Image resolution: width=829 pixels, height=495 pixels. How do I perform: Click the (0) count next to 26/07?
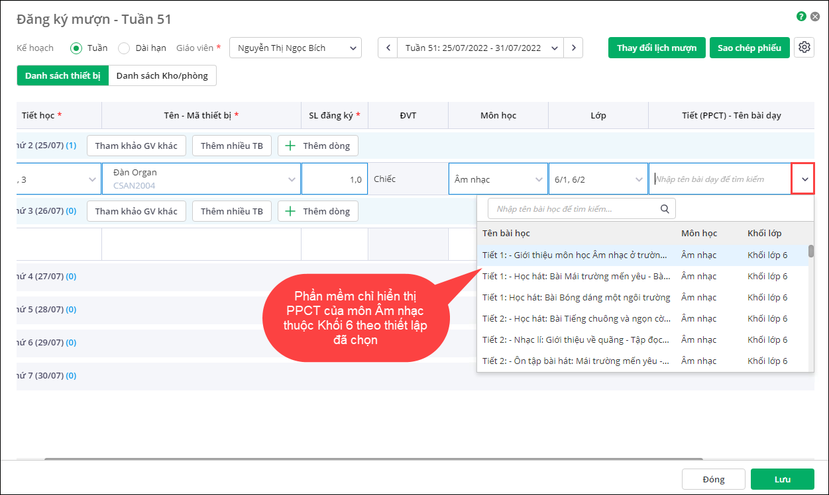71,212
